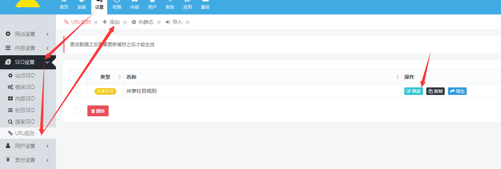Click the cogs icon beside 模块SEO
Screen dimensions: 501x169
[x=10, y=87]
